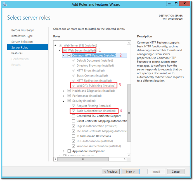The image size is (194, 181).
Task: Toggle WebDAV Publishing checkbox
Action: [74, 85]
